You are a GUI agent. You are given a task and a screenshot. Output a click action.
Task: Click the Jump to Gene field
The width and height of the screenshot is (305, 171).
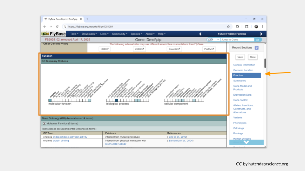[237, 40]
